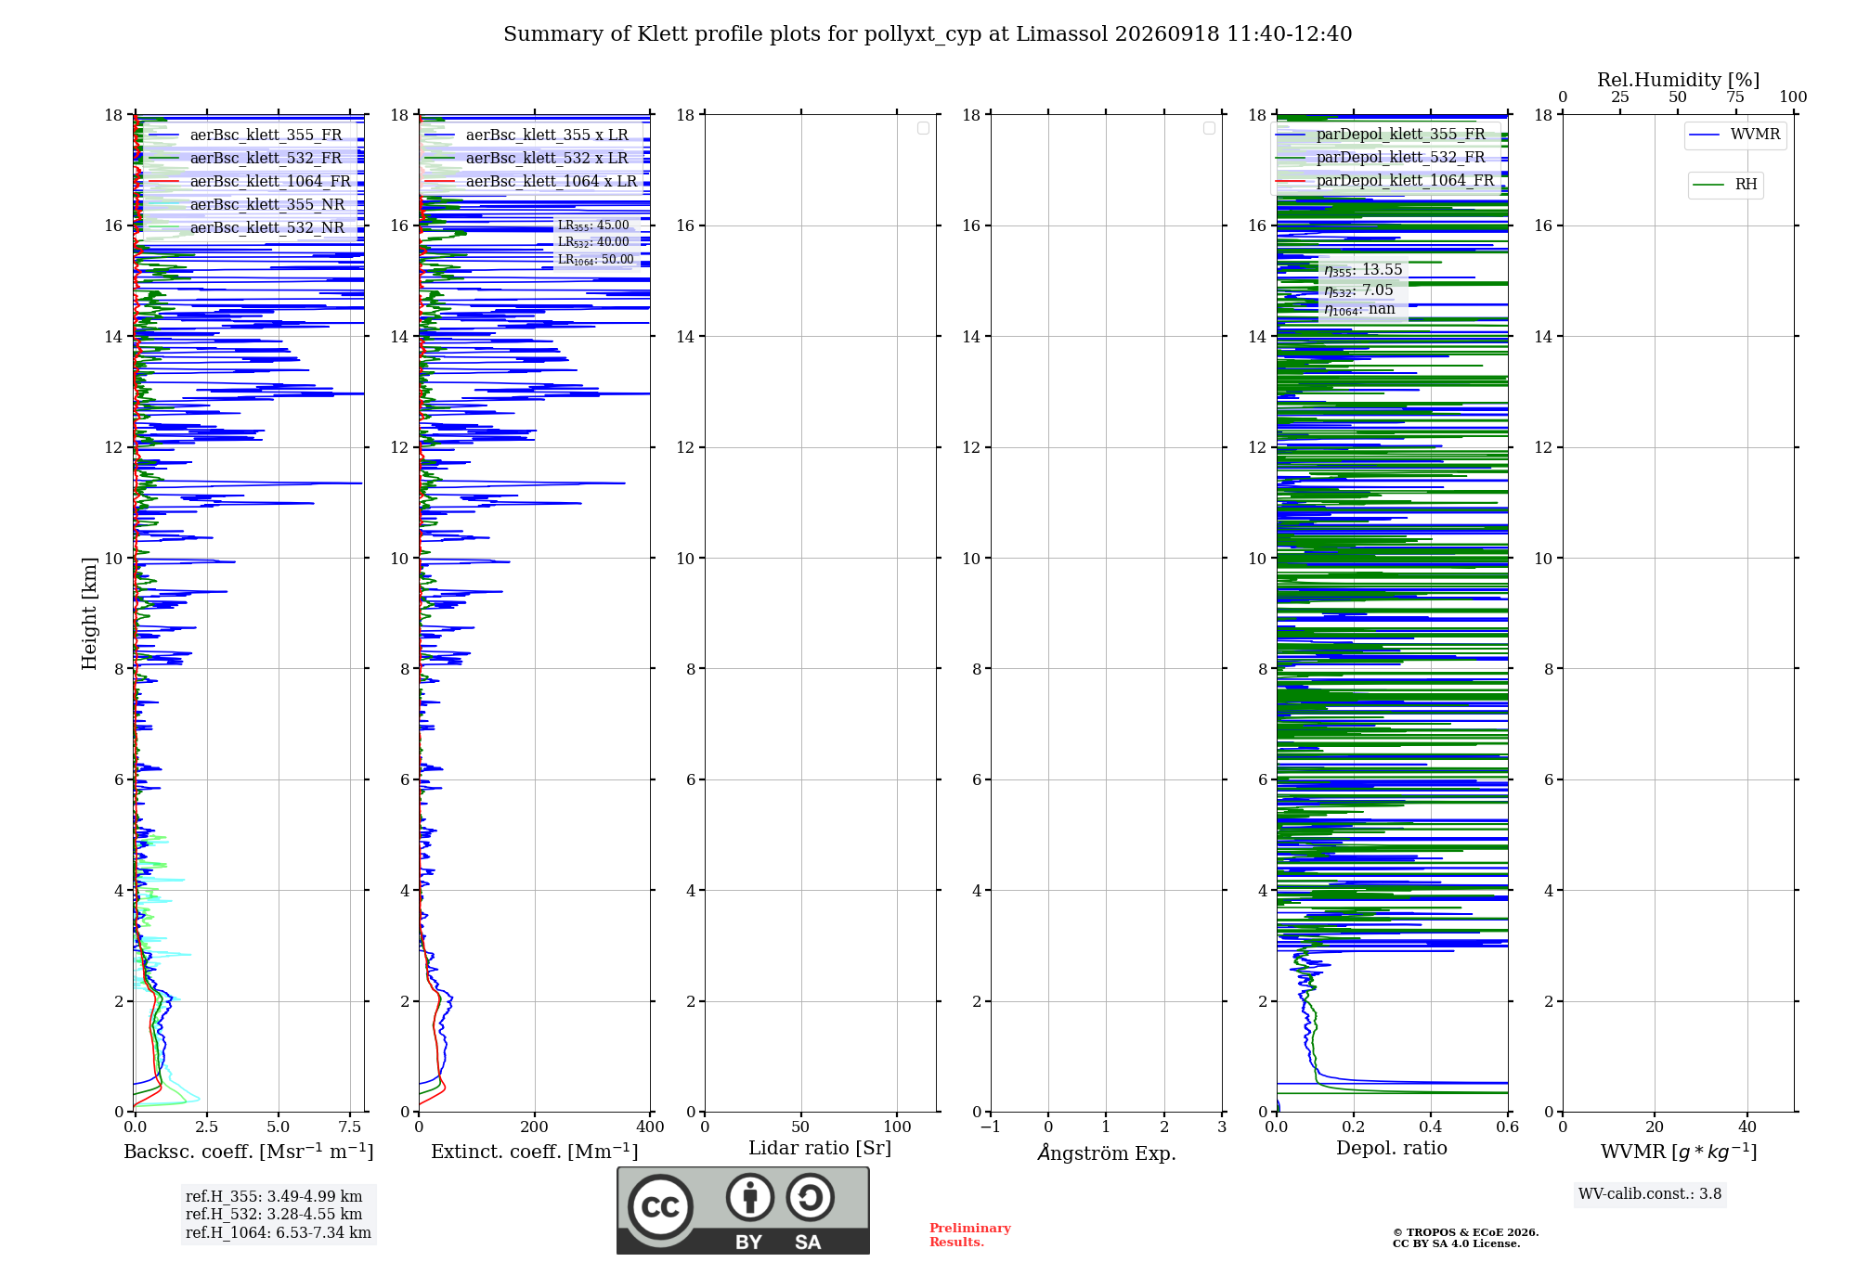
Task: Click the WVMR [g*kg⁻¹] axis label
Action: (1679, 1152)
